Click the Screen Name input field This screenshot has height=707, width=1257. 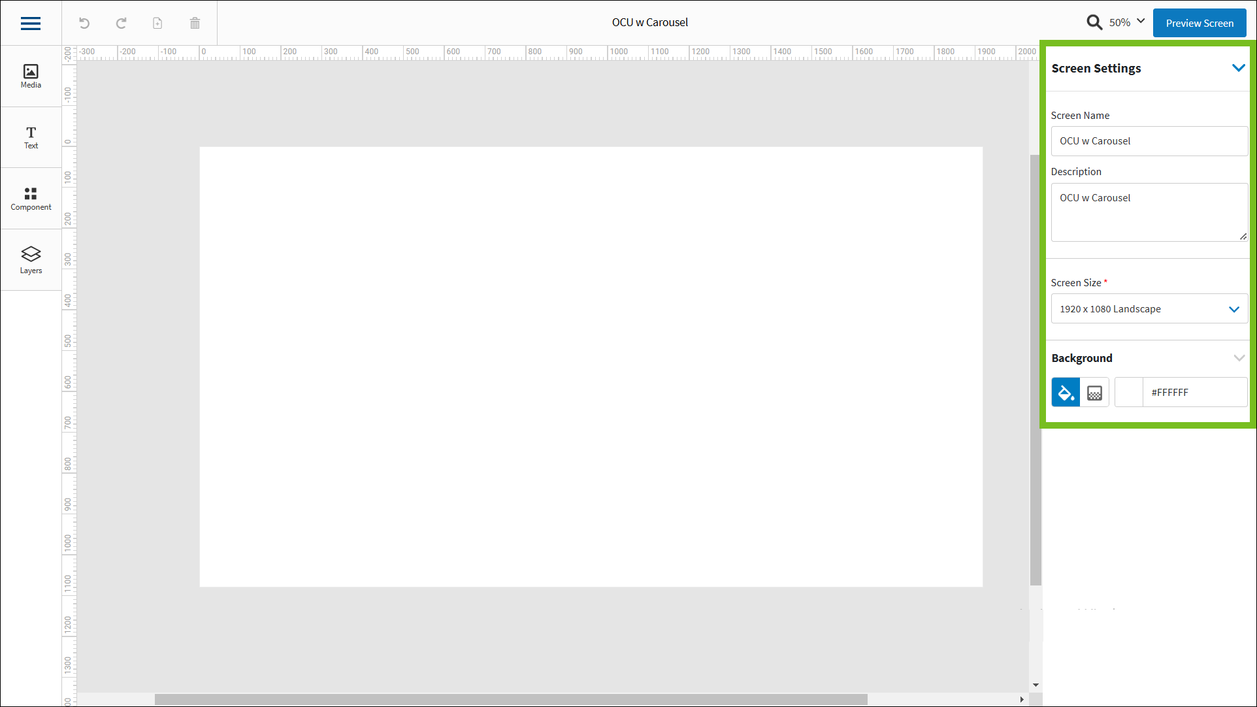pos(1149,141)
